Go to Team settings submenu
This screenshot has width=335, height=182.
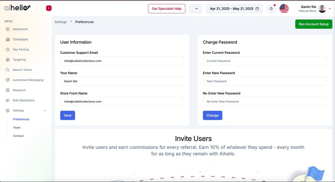click(17, 128)
